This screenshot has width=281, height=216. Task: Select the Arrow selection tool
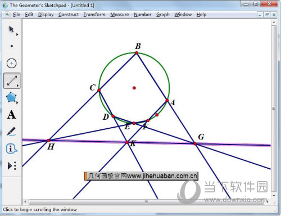pos(11,30)
